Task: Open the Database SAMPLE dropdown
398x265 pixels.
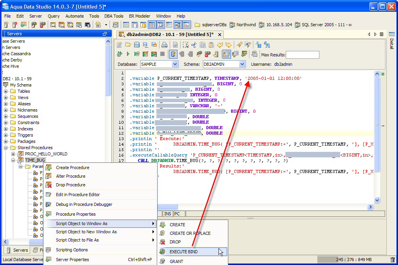Action: coord(175,64)
